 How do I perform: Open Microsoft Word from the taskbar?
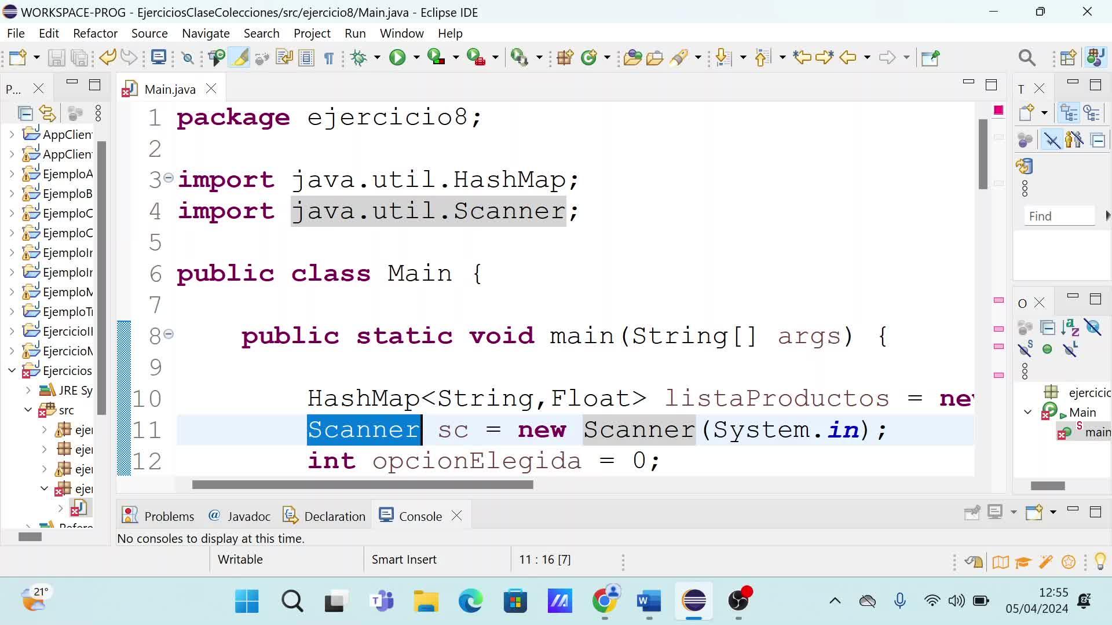pos(649,601)
